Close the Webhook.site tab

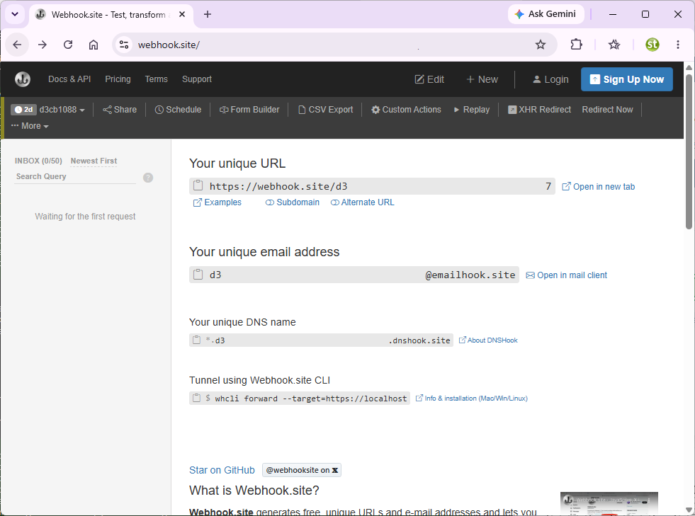click(182, 14)
